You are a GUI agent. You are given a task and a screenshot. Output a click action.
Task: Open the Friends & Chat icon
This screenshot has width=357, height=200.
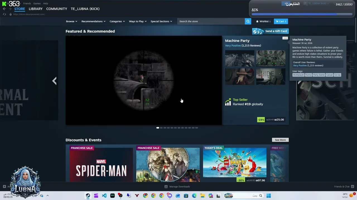click(353, 187)
